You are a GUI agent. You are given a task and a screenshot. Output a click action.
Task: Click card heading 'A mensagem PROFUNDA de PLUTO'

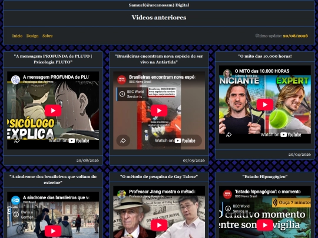click(53, 59)
